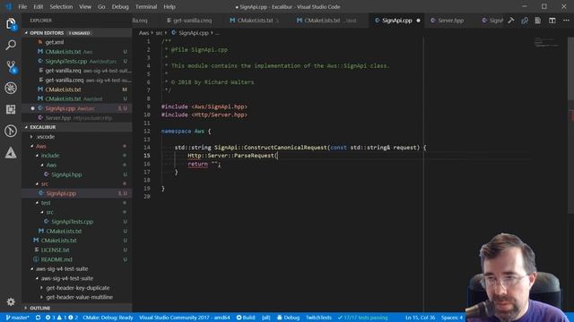Click TwitchTests launch target in status bar

pos(318,318)
